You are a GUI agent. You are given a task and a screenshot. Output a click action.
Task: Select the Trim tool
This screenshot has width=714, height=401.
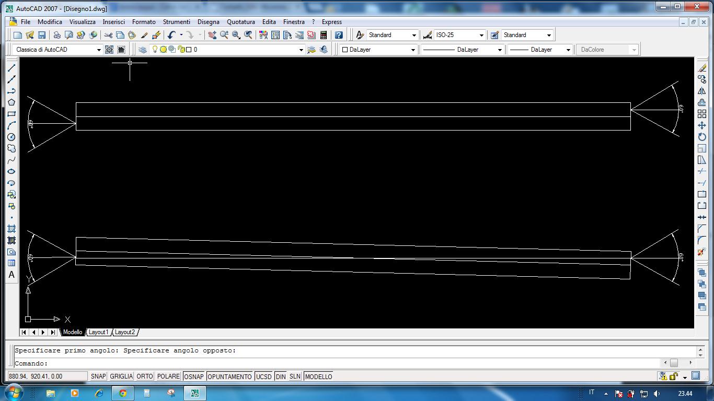tap(702, 171)
